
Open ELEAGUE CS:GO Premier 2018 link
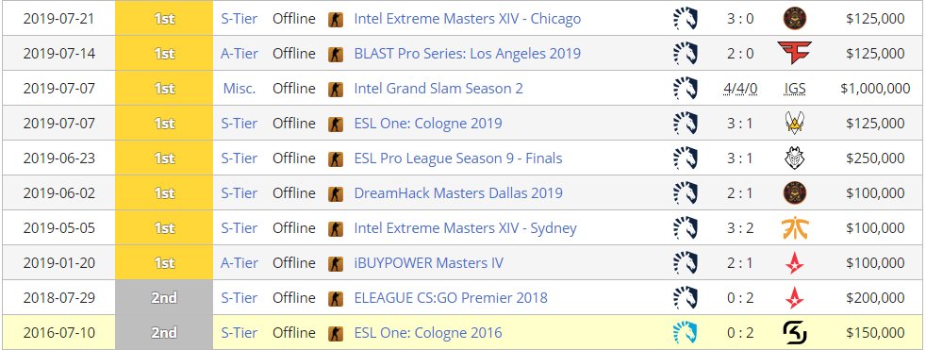click(x=451, y=298)
